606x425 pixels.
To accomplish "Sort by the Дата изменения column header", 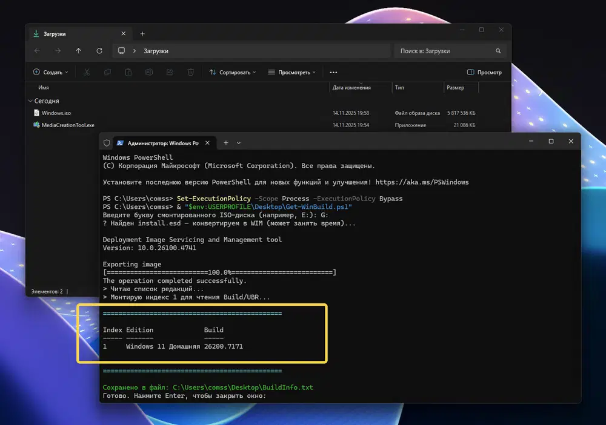I will [x=351, y=88].
